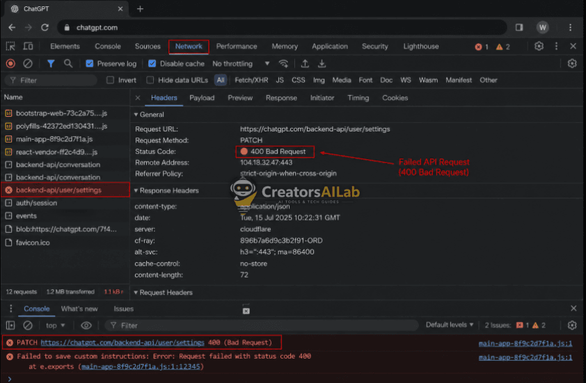Open the No throttling dropdown
Screen dimensions: 586x383
click(x=241, y=64)
